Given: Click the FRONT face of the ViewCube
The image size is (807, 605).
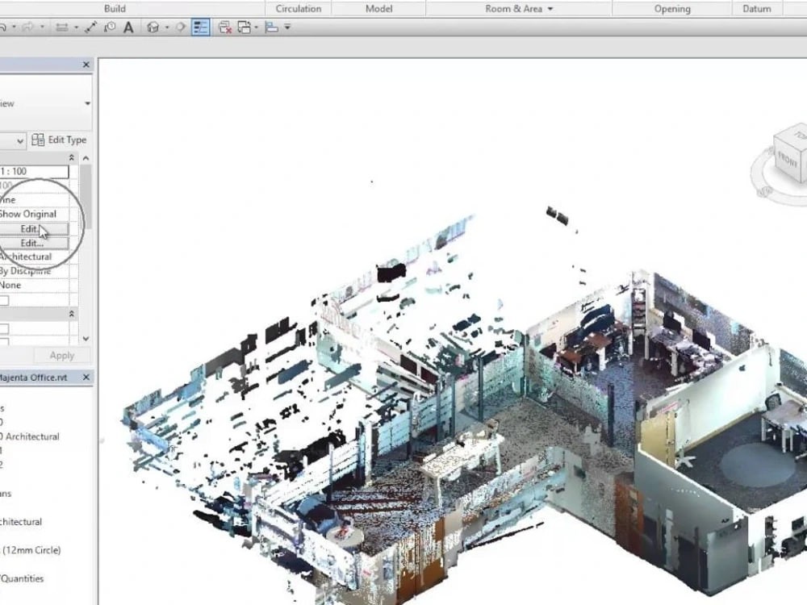Looking at the screenshot, I should [x=788, y=160].
